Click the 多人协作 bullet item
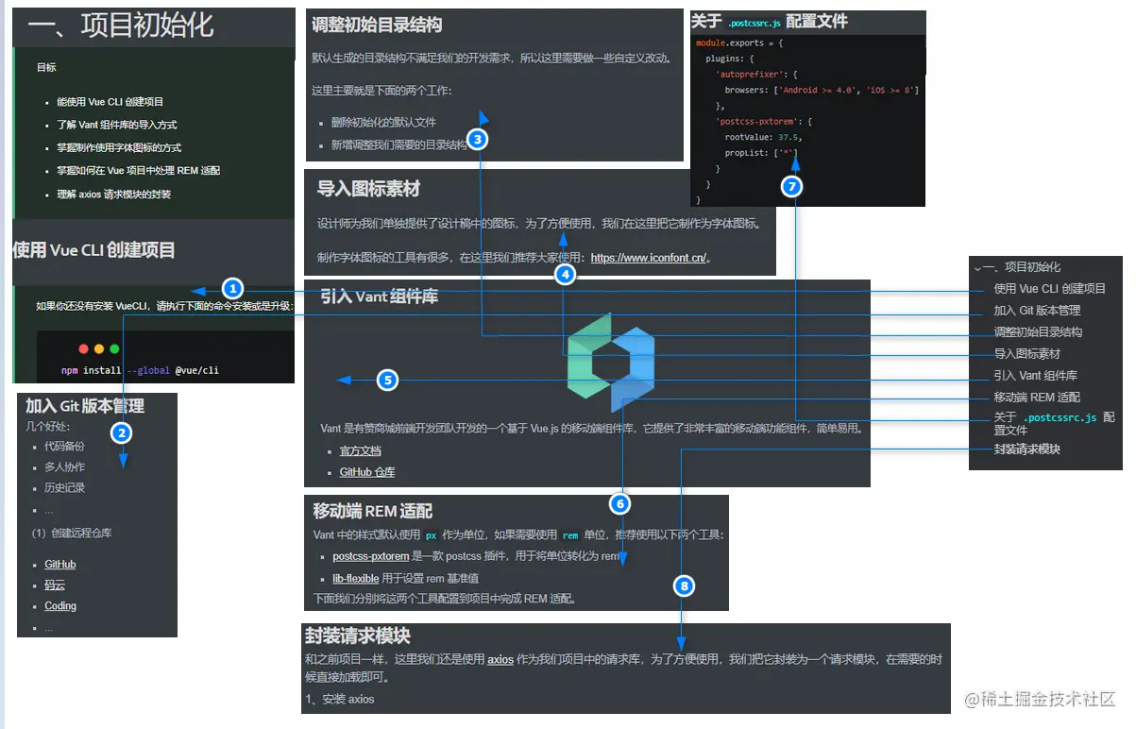 point(64,467)
